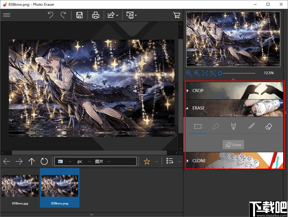Click the Erase button
This screenshot has height=217, width=288.
pyautogui.click(x=233, y=145)
